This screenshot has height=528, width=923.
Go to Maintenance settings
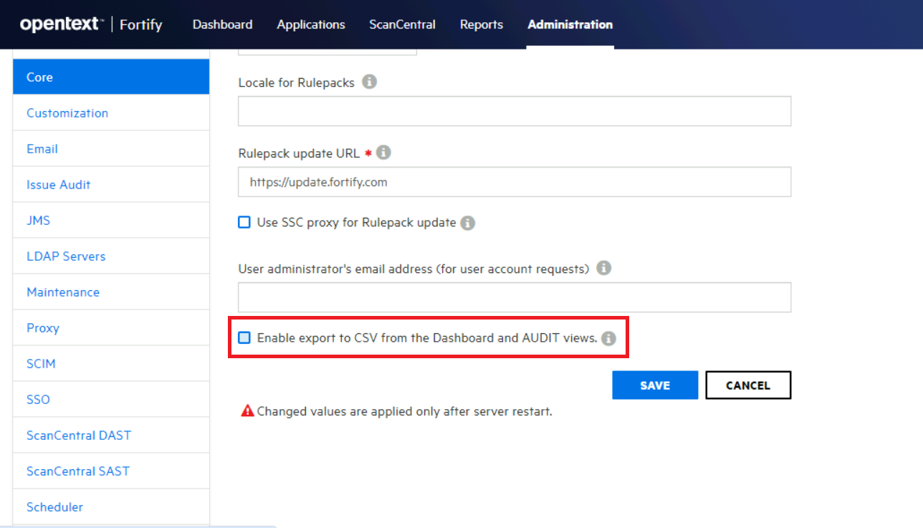[111, 292]
